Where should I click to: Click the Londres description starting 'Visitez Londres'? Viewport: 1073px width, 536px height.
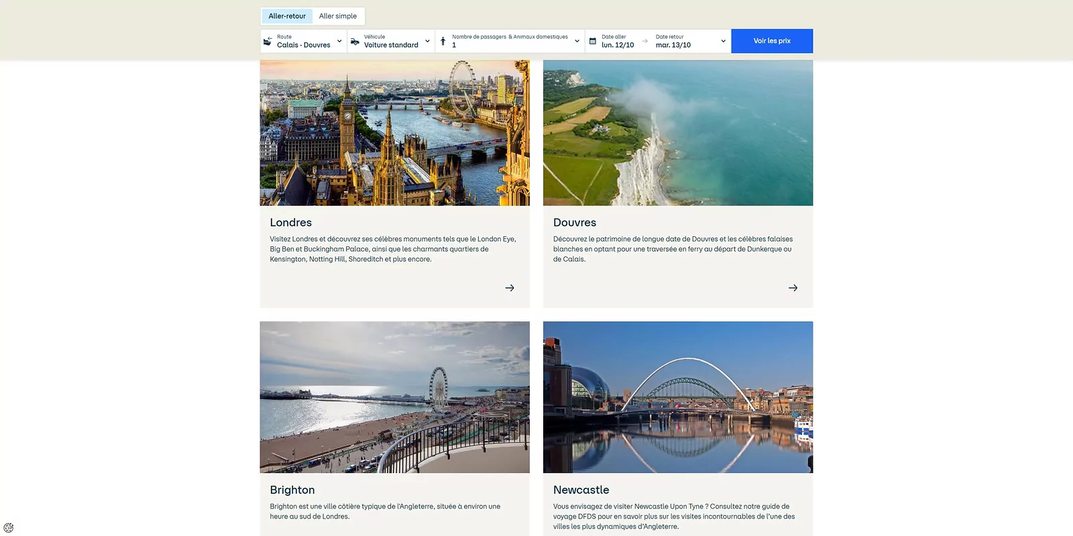point(394,249)
